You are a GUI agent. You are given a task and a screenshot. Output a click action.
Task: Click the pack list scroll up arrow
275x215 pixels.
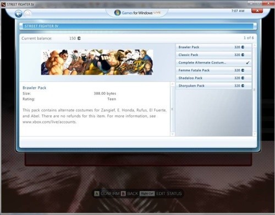(x=255, y=46)
